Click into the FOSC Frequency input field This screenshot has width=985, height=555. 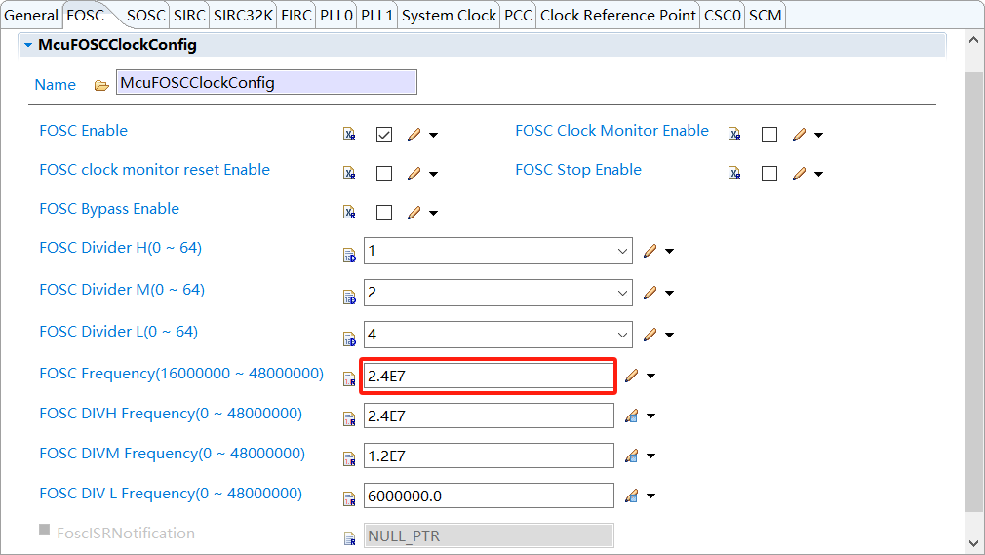tap(488, 376)
